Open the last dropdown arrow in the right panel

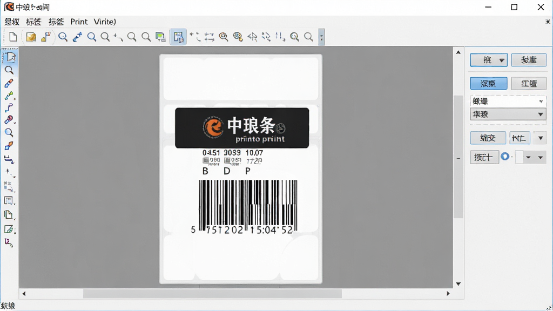[x=540, y=157]
